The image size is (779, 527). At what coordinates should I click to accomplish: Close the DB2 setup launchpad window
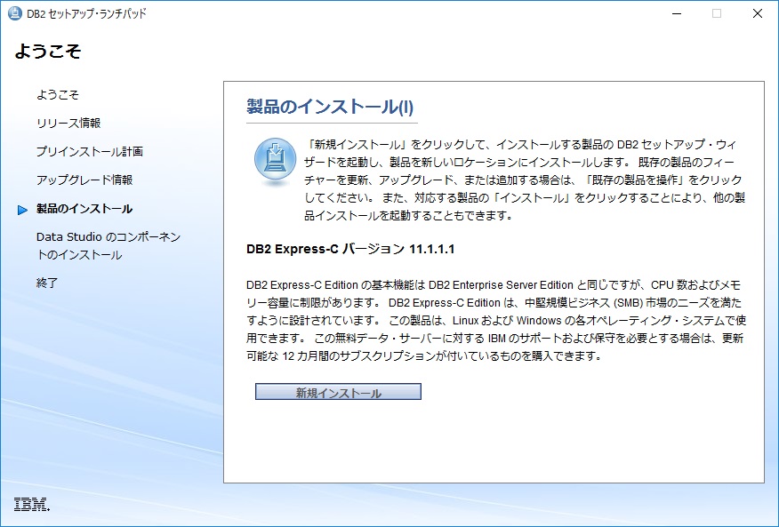[x=758, y=13]
